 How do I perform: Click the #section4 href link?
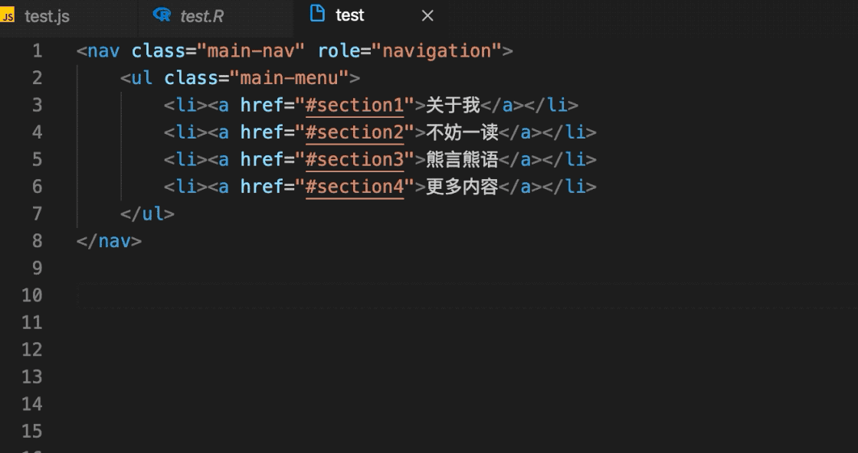pos(354,187)
